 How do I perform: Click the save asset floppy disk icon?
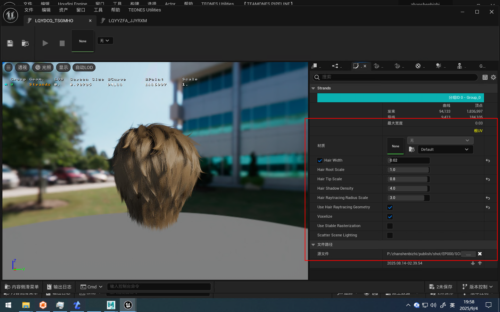(10, 43)
